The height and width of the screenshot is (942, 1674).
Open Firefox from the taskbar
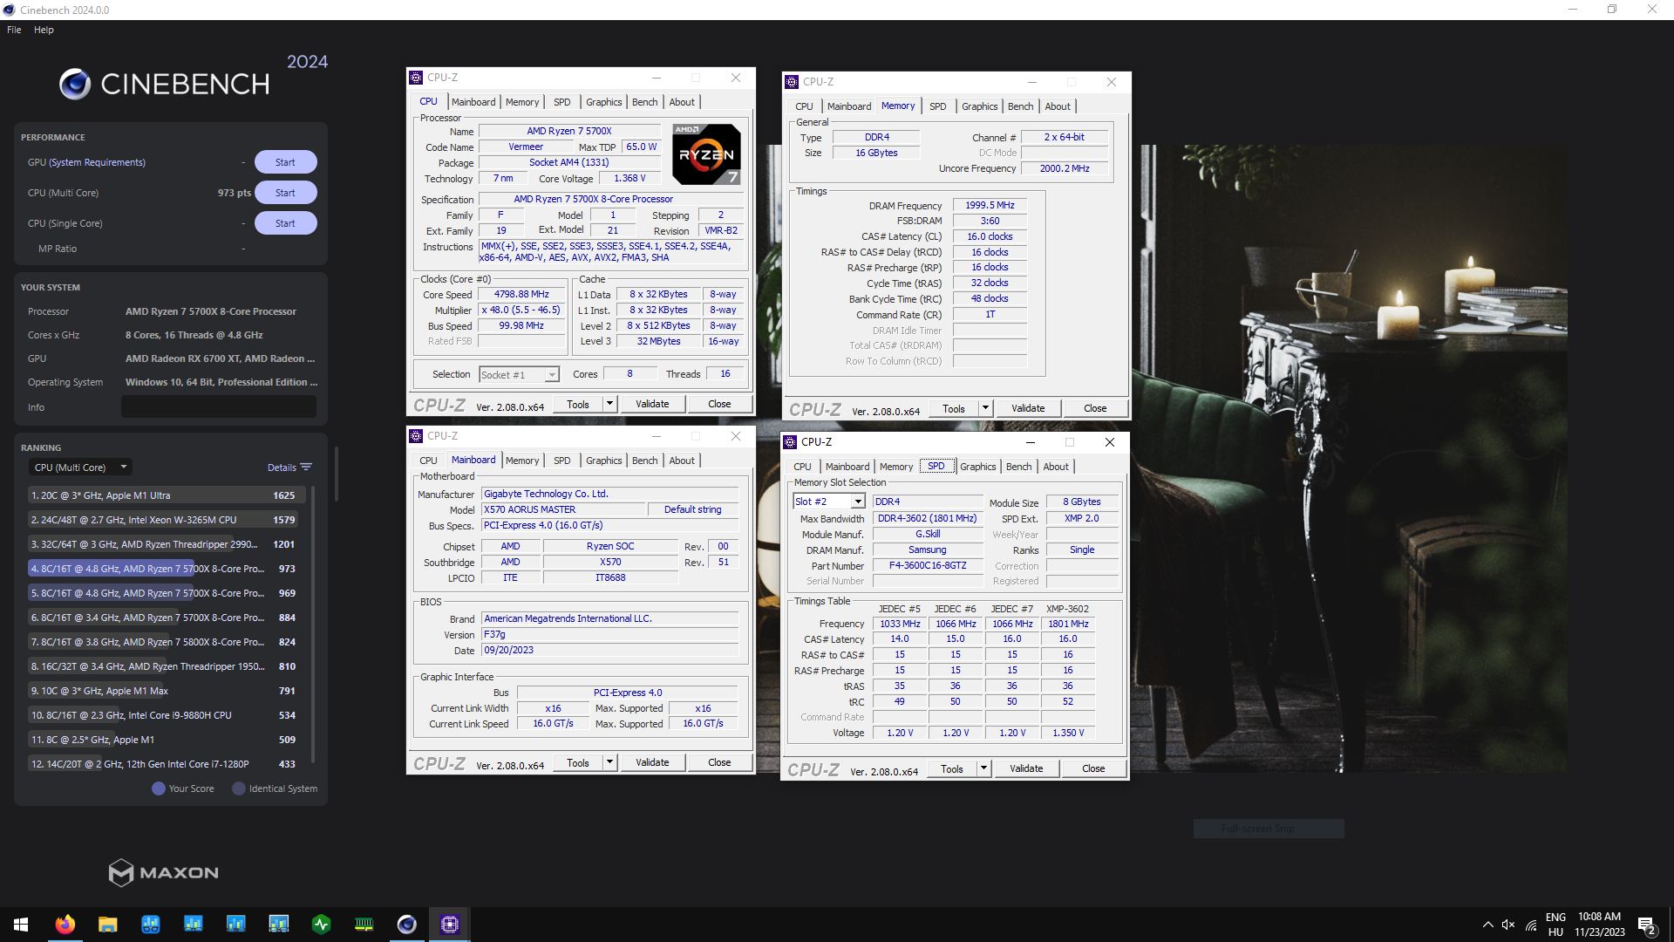pos(65,925)
